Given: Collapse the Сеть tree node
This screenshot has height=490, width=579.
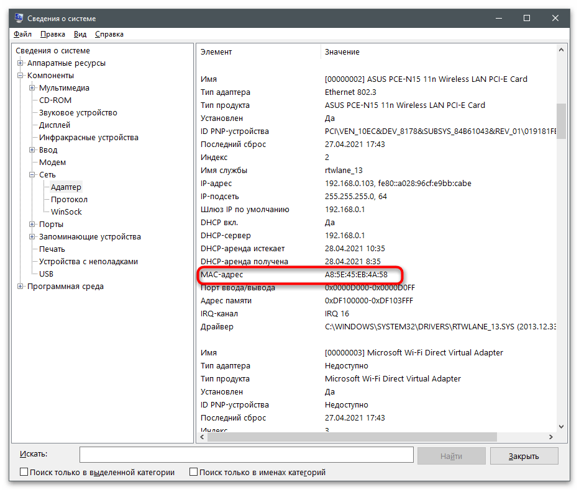Looking at the screenshot, I should tap(32, 175).
